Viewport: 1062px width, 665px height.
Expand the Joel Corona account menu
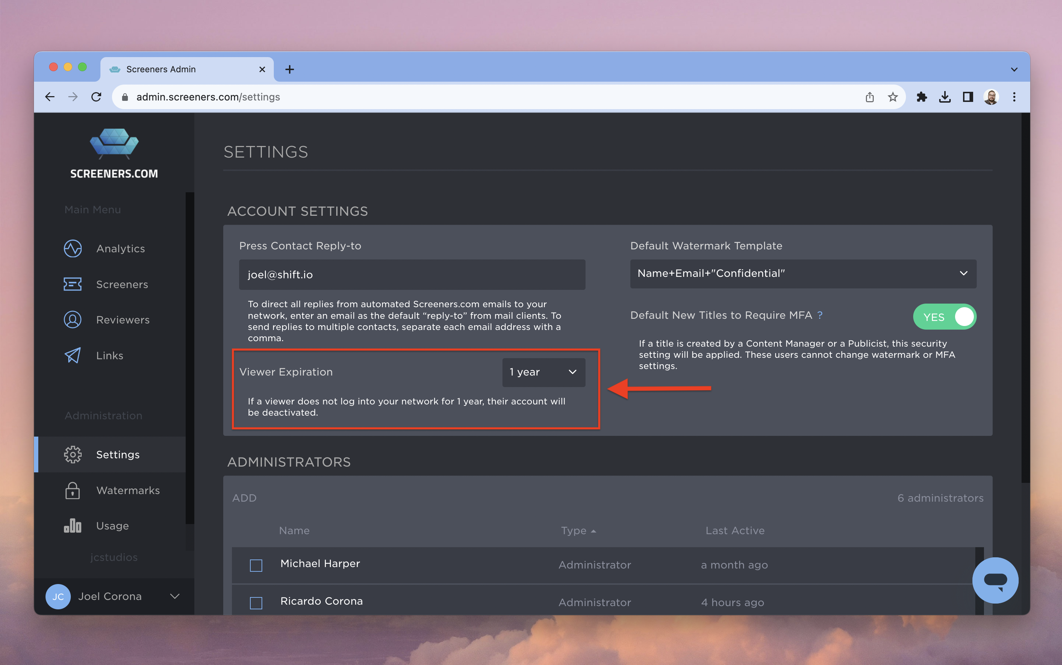click(175, 596)
